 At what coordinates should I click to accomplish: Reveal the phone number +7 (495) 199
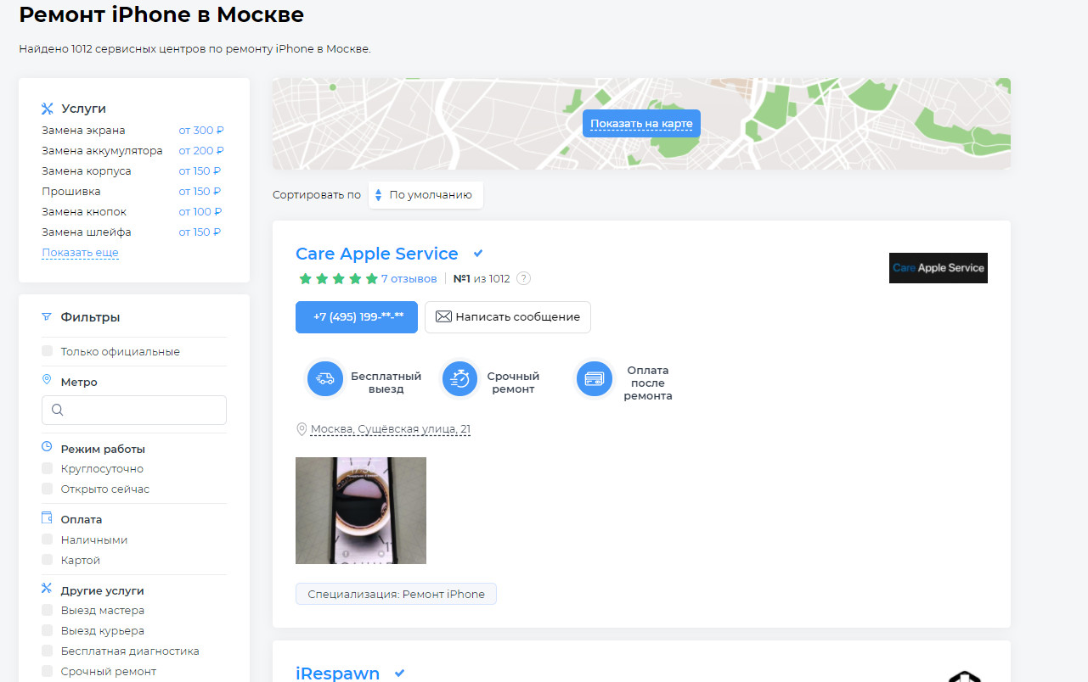coord(357,317)
